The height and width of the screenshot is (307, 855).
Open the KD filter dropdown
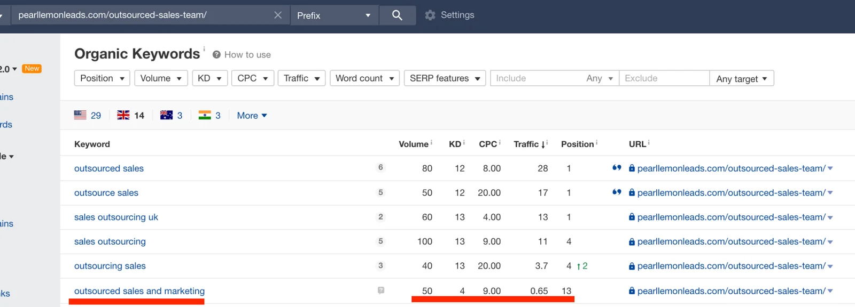[x=209, y=78]
